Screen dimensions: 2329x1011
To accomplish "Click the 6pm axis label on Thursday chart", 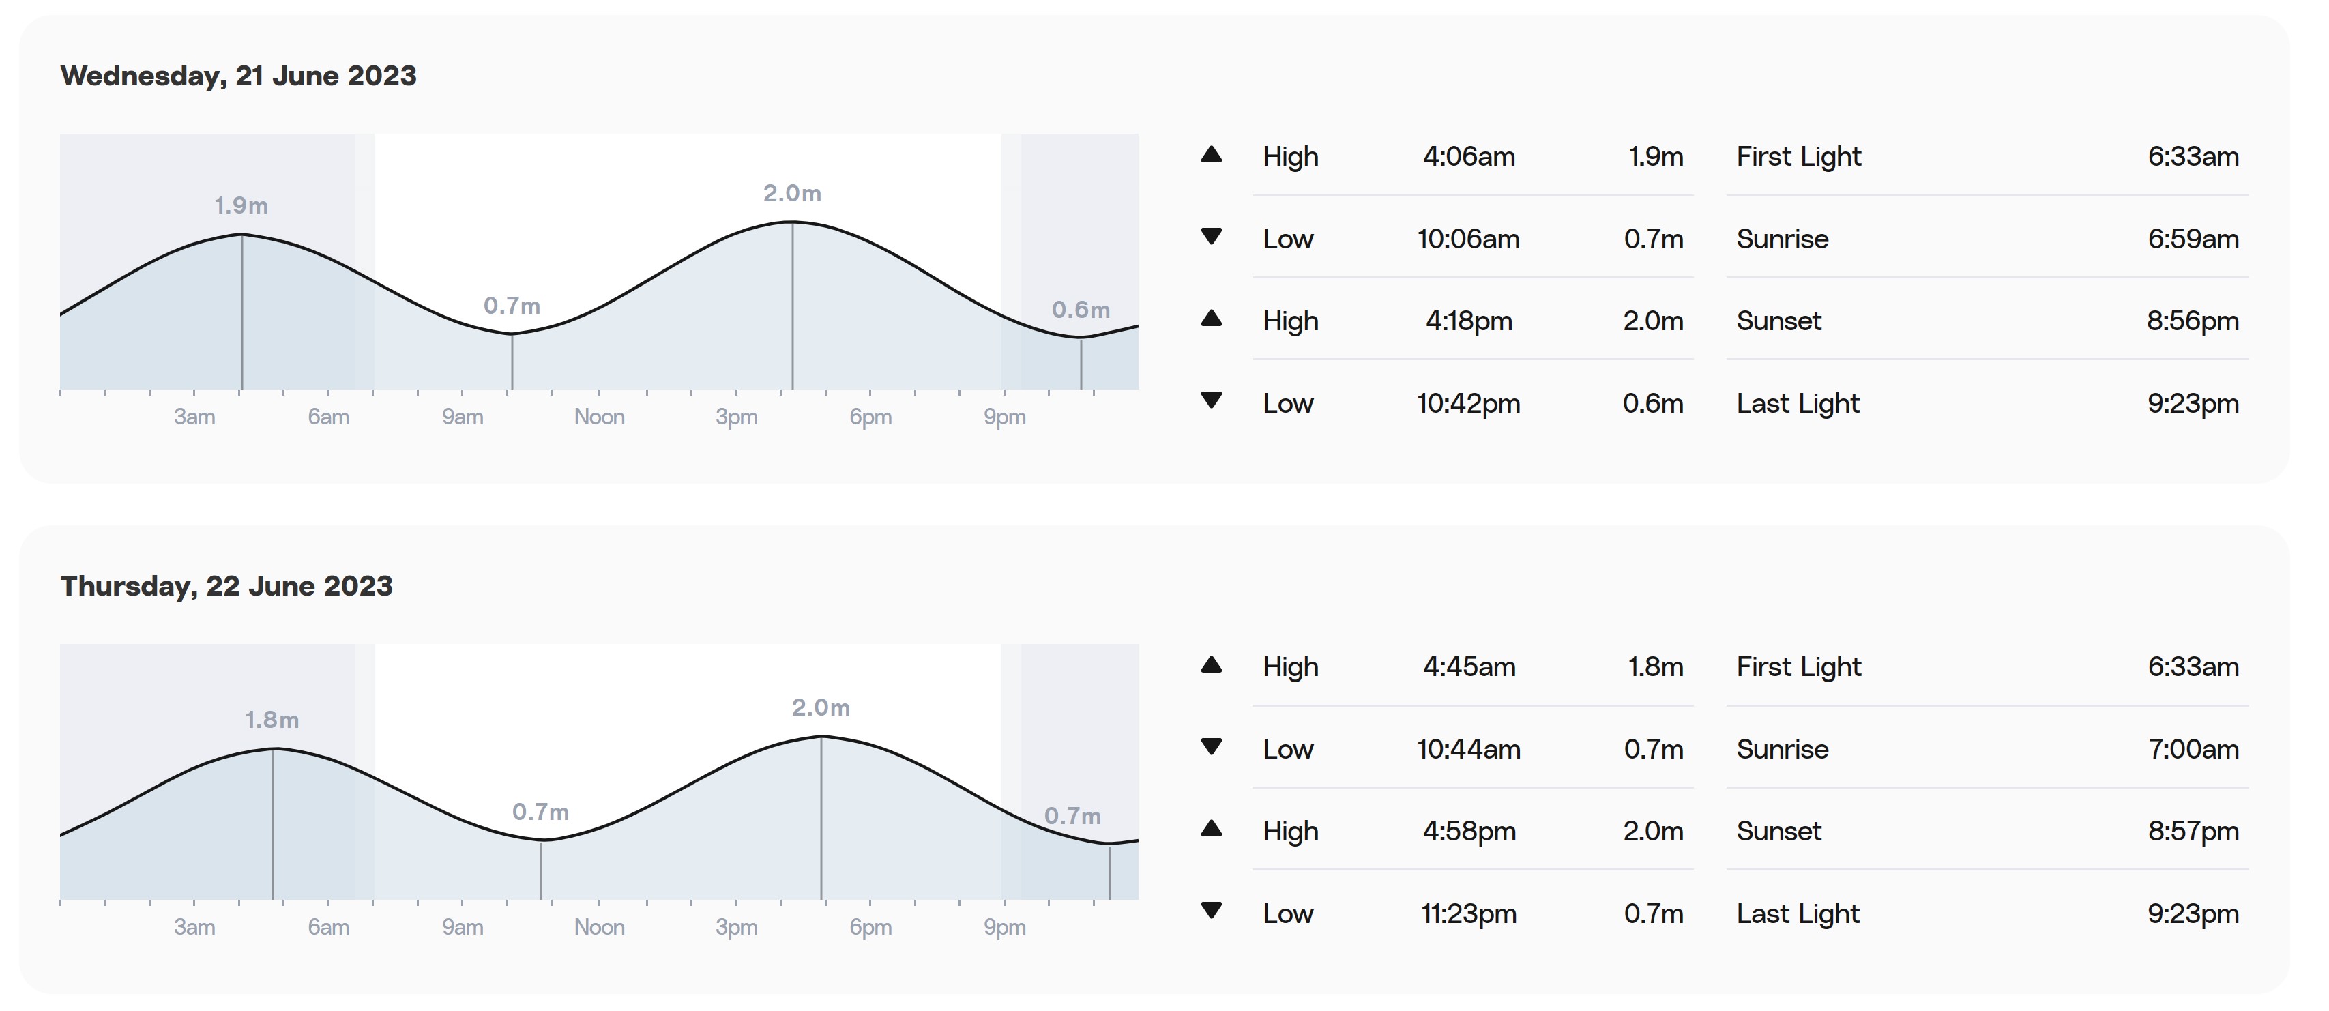I will coord(870,927).
